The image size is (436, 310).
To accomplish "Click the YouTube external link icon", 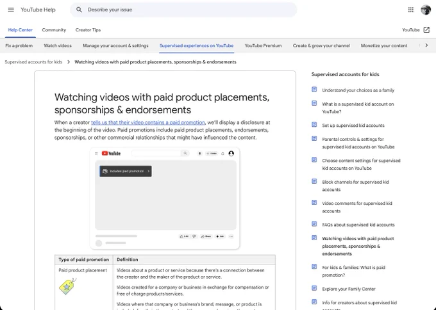I will [426, 29].
